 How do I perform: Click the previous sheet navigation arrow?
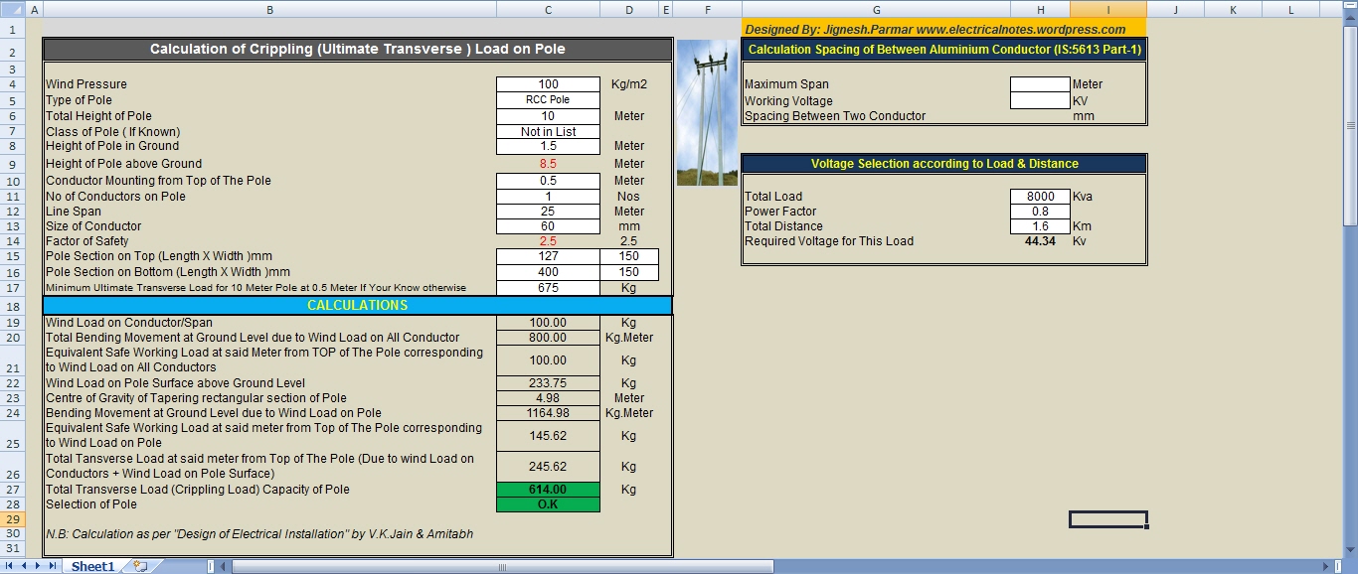click(x=24, y=566)
